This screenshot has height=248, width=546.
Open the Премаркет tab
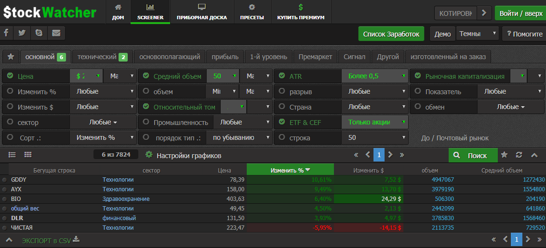click(x=315, y=57)
